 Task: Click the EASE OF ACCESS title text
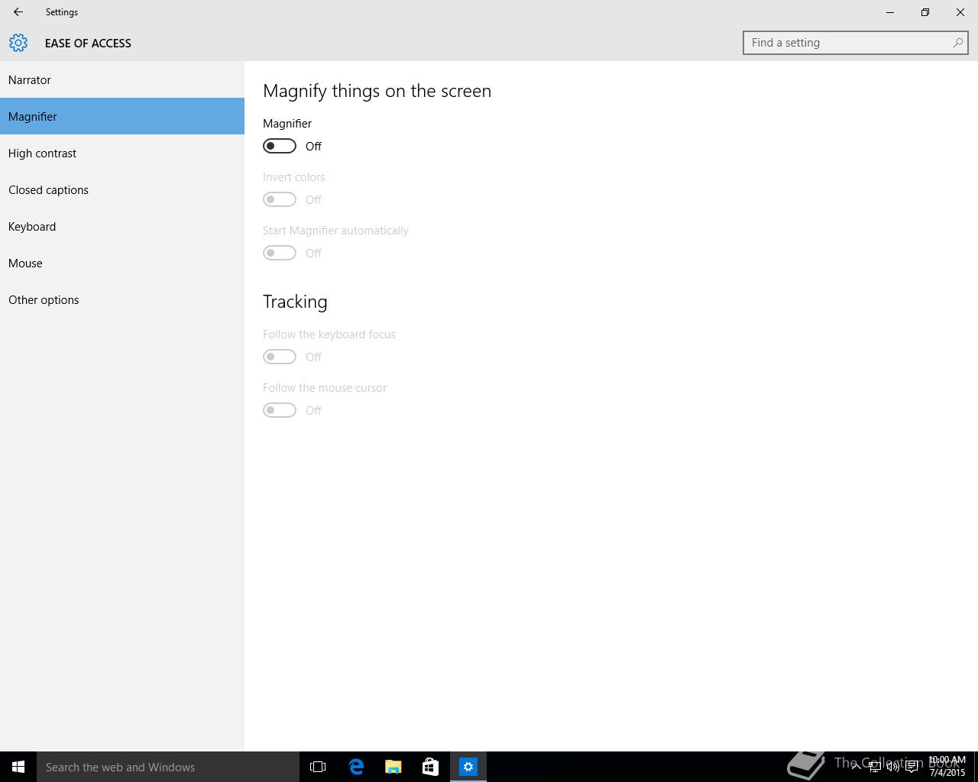[x=88, y=44]
